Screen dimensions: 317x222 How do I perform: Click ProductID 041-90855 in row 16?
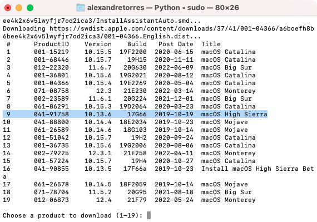pyautogui.click(x=51, y=169)
